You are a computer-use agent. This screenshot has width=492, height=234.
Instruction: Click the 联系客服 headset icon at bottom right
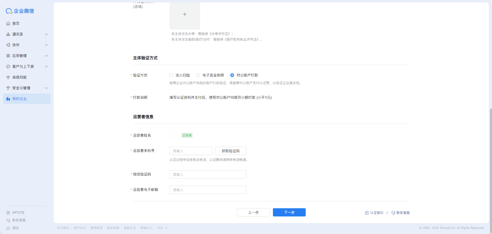click(393, 213)
